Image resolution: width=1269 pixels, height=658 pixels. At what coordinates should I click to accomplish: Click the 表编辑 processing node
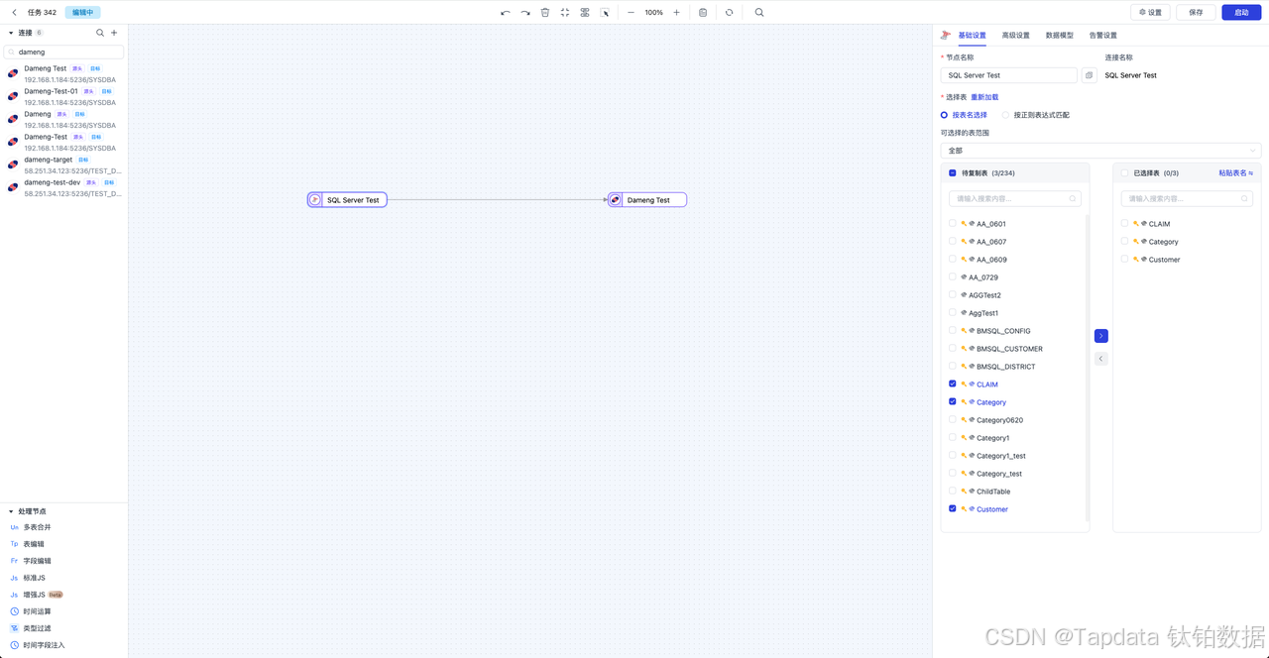tap(34, 544)
